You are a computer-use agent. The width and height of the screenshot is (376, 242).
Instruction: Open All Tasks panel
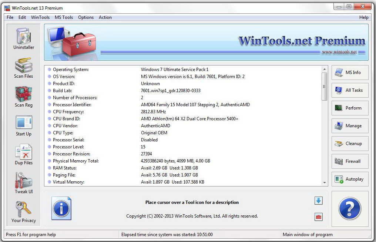tap(350, 90)
